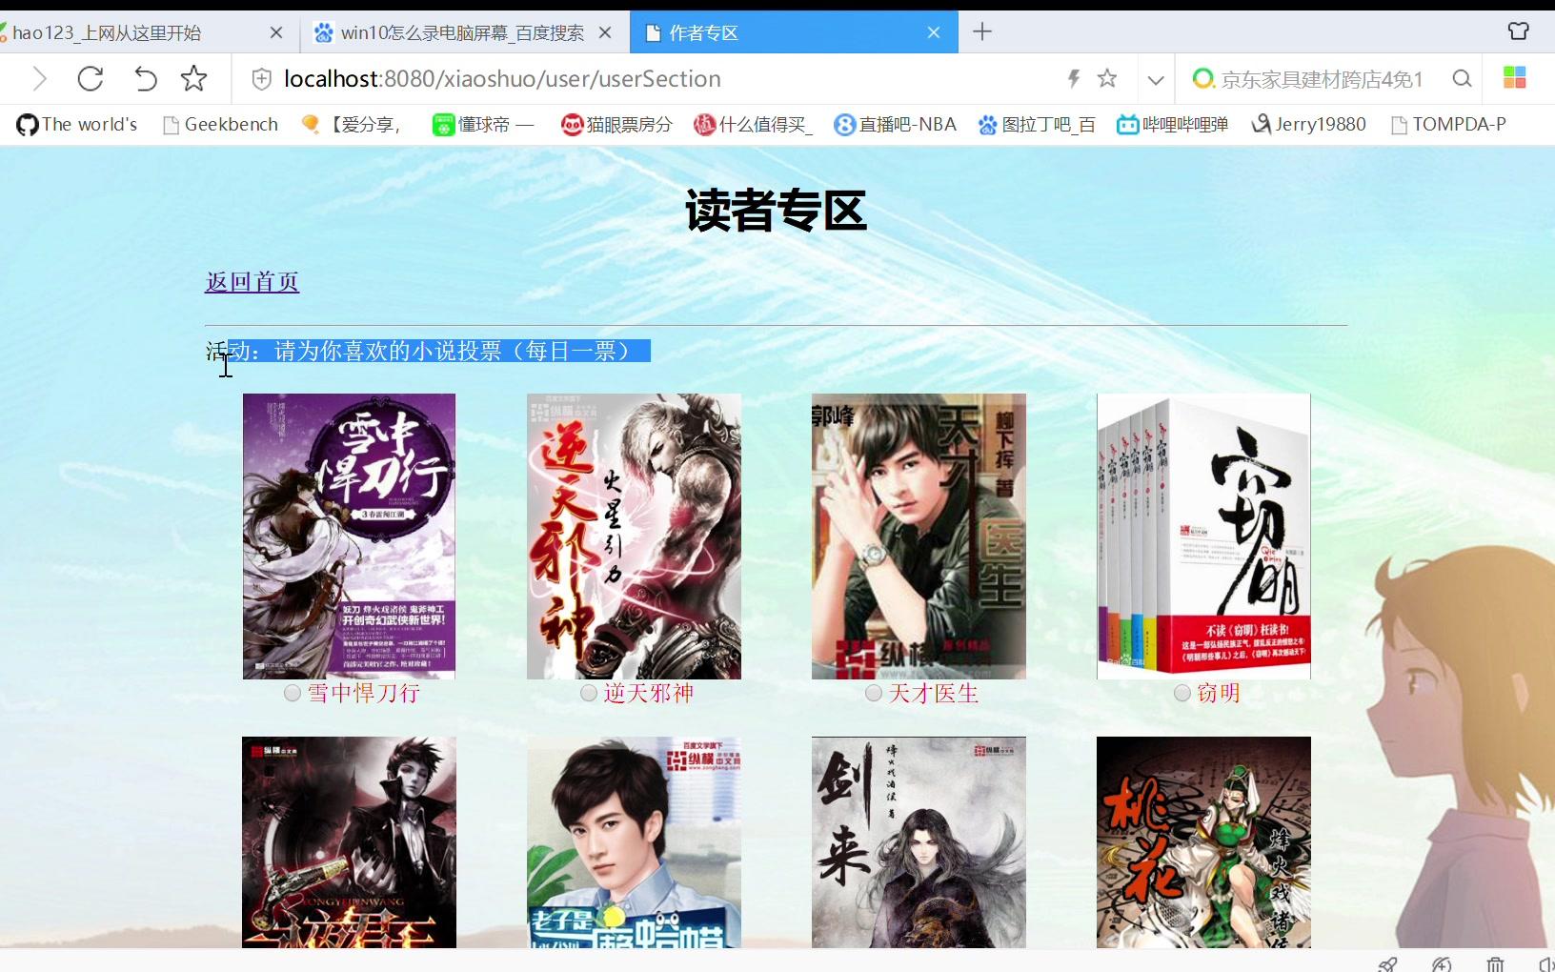The width and height of the screenshot is (1555, 972).
Task: Open the 猫眼票房分 bookmark
Action: (616, 125)
